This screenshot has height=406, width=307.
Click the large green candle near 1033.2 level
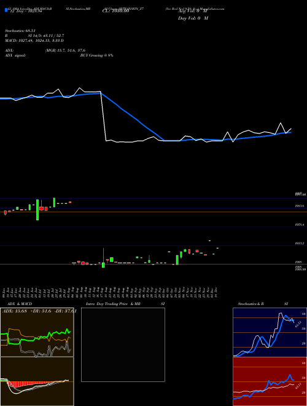pyautogui.click(x=177, y=260)
